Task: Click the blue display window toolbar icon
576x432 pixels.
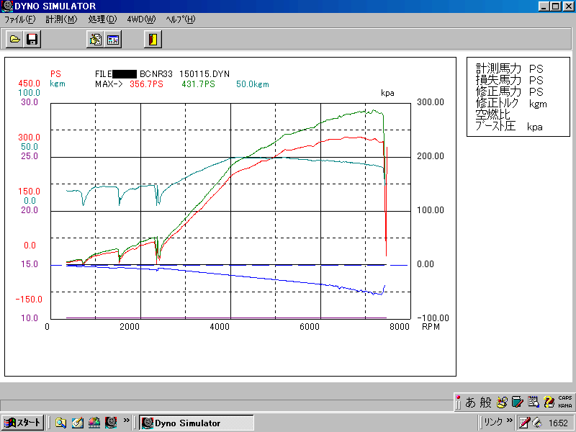Action: click(113, 39)
